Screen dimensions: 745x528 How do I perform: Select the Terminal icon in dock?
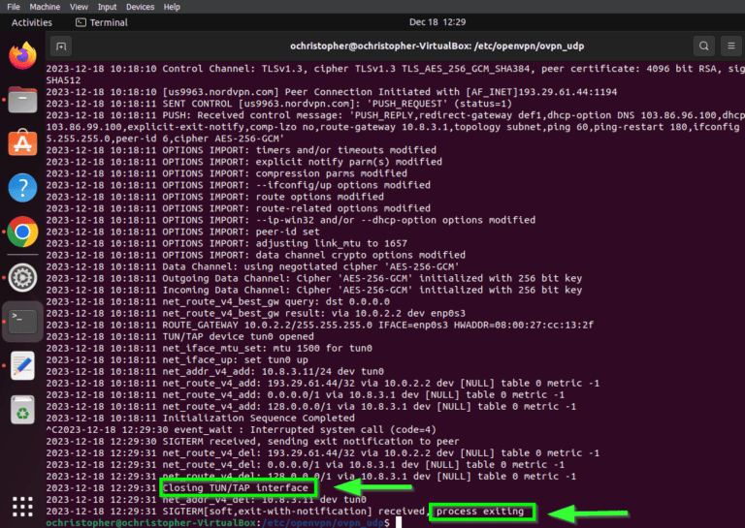pyautogui.click(x=23, y=322)
